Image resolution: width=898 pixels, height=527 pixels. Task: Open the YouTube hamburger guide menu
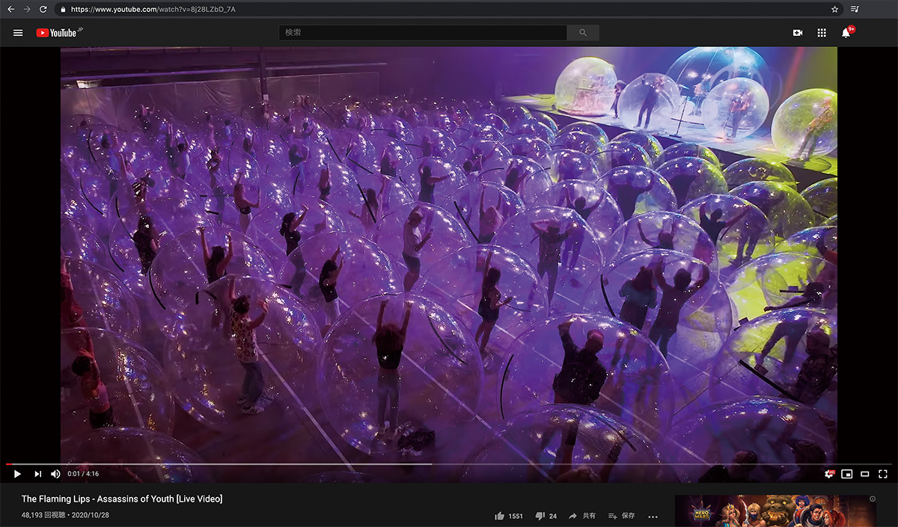(x=18, y=33)
